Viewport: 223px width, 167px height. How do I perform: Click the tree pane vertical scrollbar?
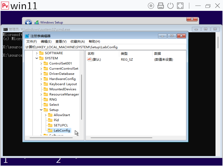point(81,97)
